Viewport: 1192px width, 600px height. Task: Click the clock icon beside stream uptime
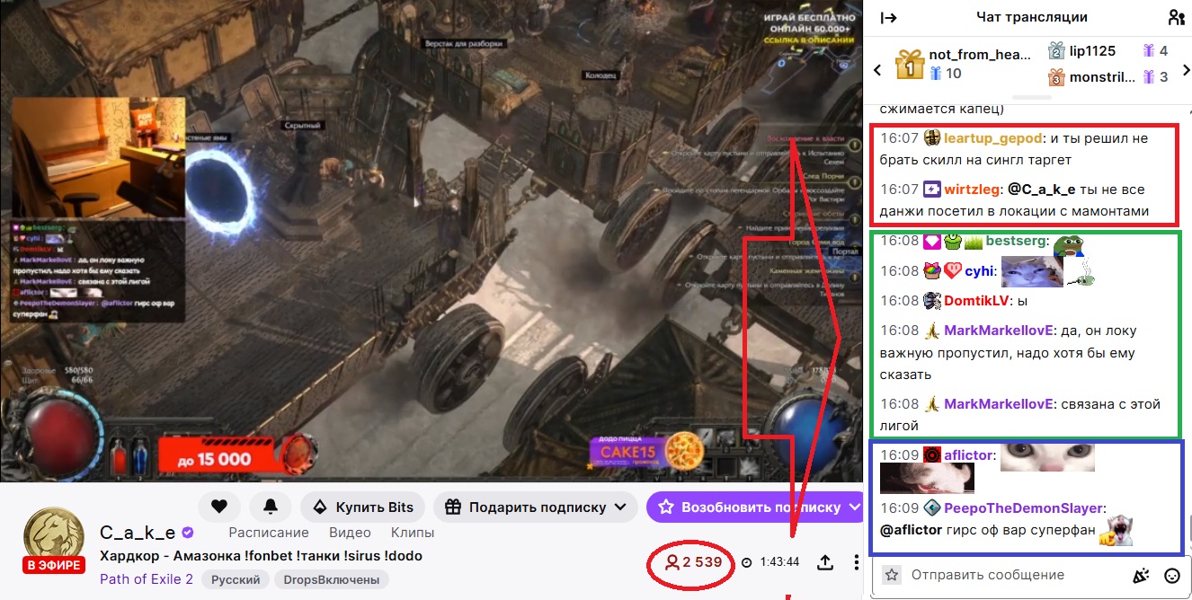point(748,562)
